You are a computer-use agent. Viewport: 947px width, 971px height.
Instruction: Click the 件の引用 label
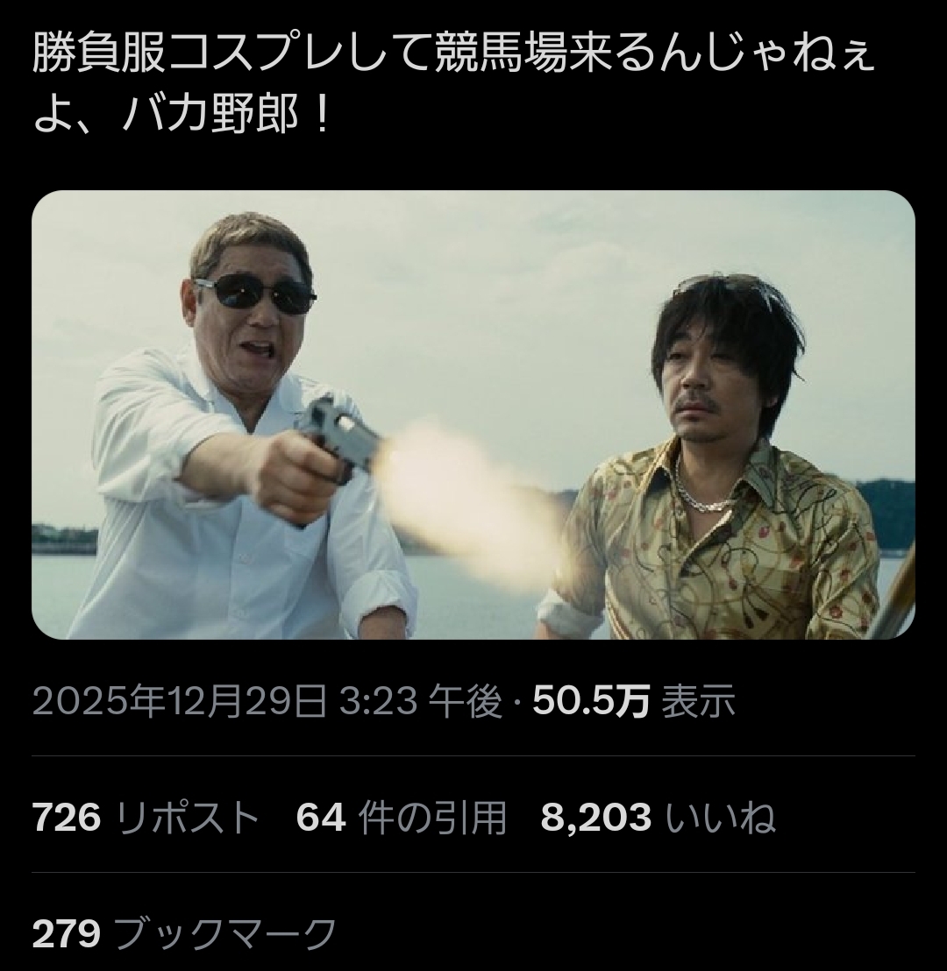pos(432,816)
